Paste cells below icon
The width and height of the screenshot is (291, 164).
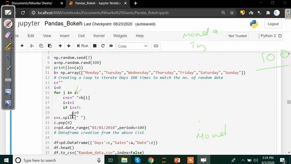[50, 46]
